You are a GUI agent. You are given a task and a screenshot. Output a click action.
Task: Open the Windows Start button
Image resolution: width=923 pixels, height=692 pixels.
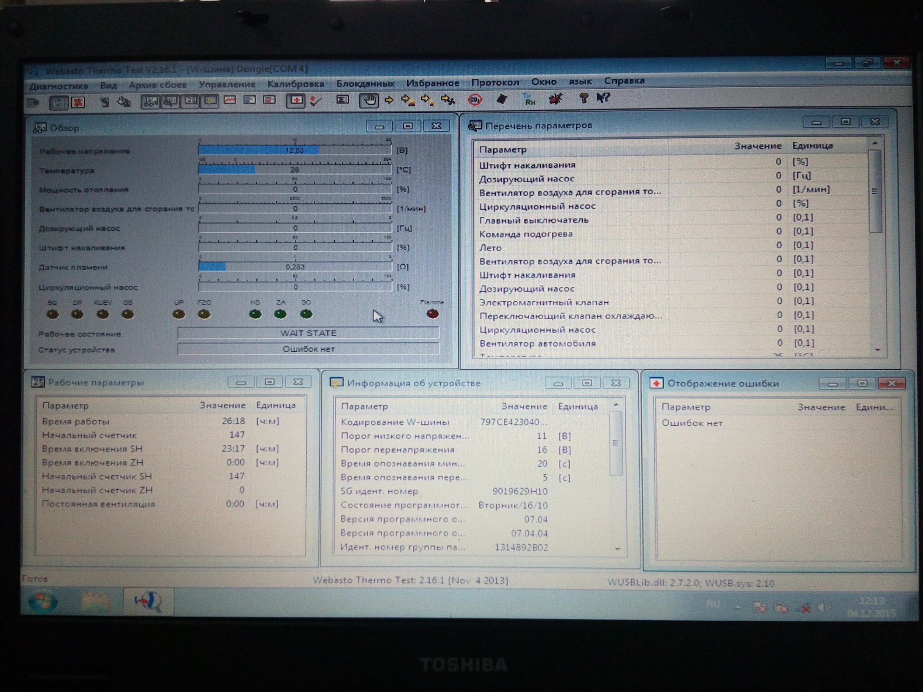(x=42, y=602)
